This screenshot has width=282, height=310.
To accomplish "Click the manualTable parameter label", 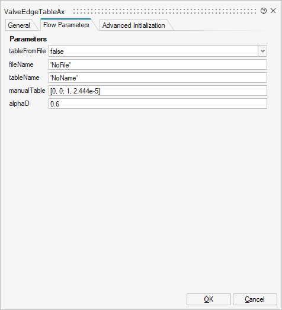I will 27,91.
